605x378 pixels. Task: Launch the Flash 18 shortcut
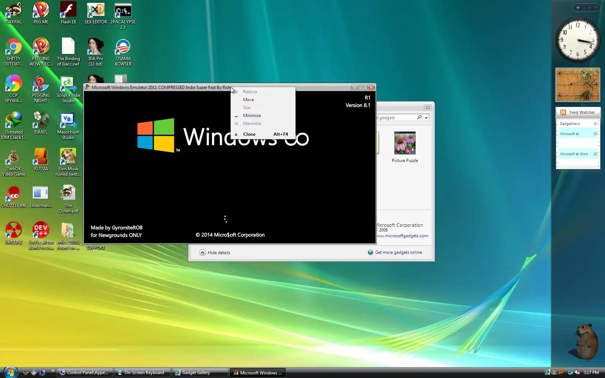(x=68, y=13)
